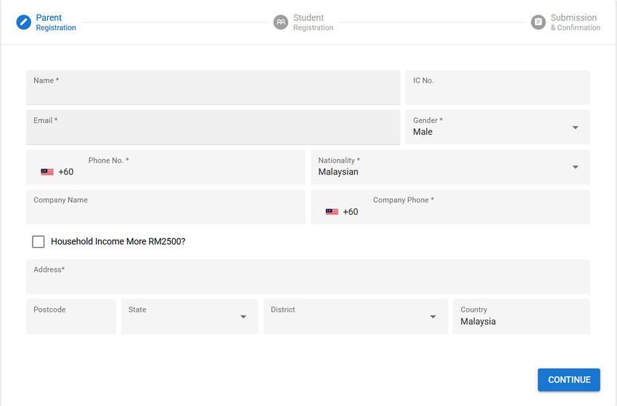Viewport: 617px width, 406px height.
Task: Open the Gender dropdown showing Male
Action: click(x=498, y=127)
